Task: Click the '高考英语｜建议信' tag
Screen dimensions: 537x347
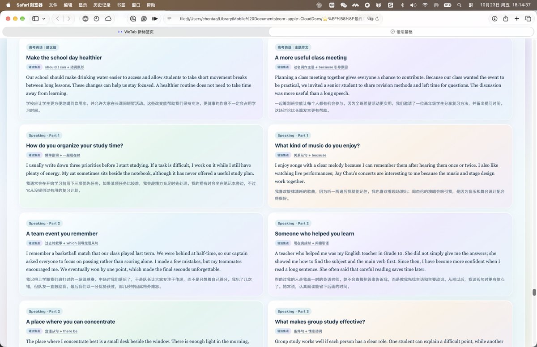Action: pos(43,47)
